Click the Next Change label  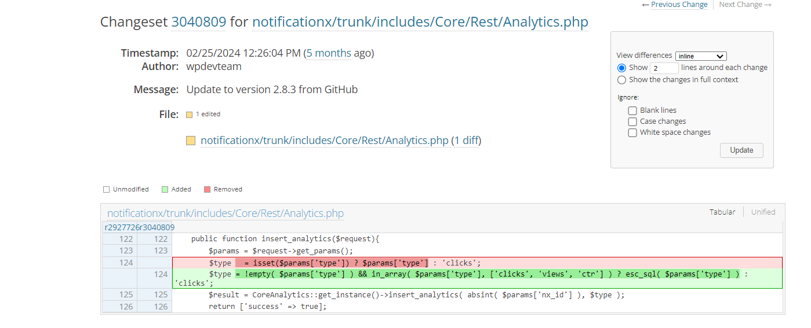(745, 5)
